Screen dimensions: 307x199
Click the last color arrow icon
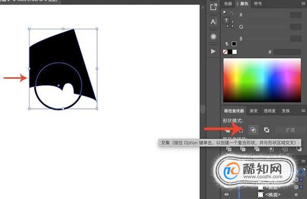pyautogui.click(x=227, y=44)
